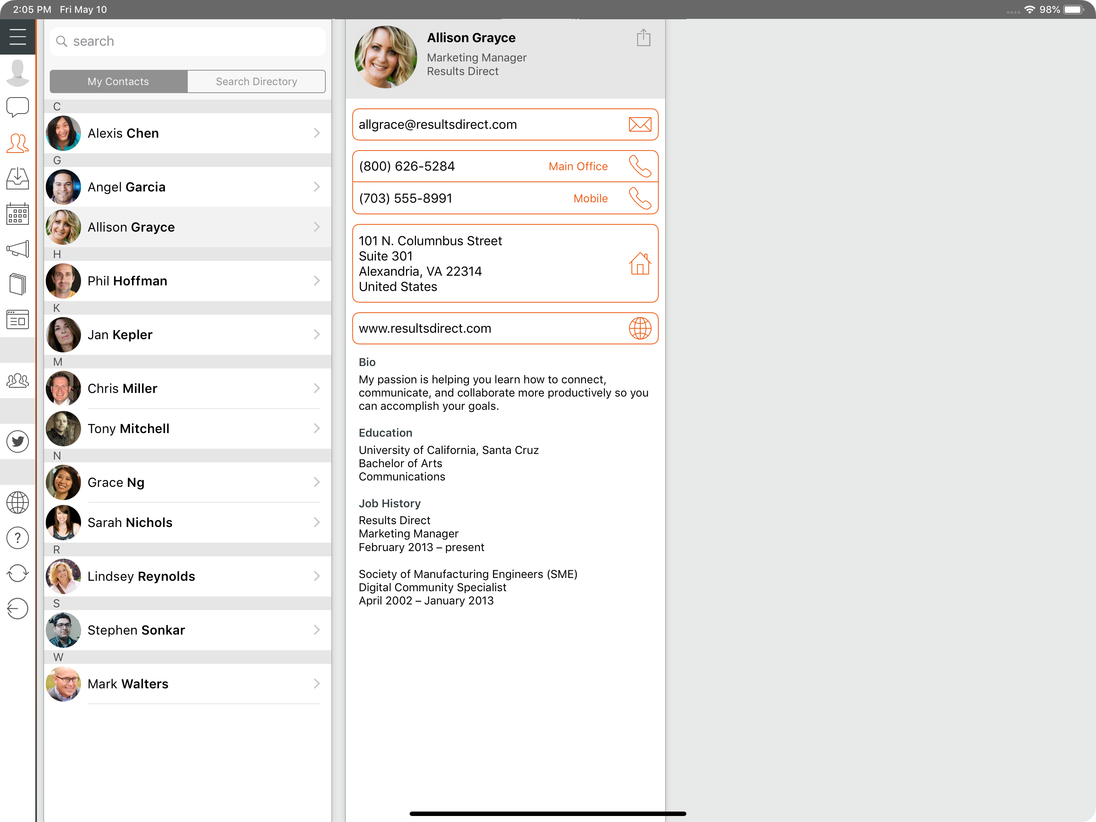Viewport: 1096px width, 822px height.
Task: Open the news page layout icon
Action: [17, 320]
